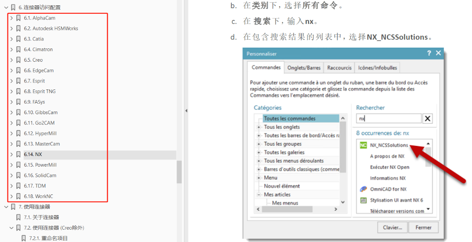
Task: Click the green NC icon of NX_NCSSolutions
Action: tap(363, 145)
